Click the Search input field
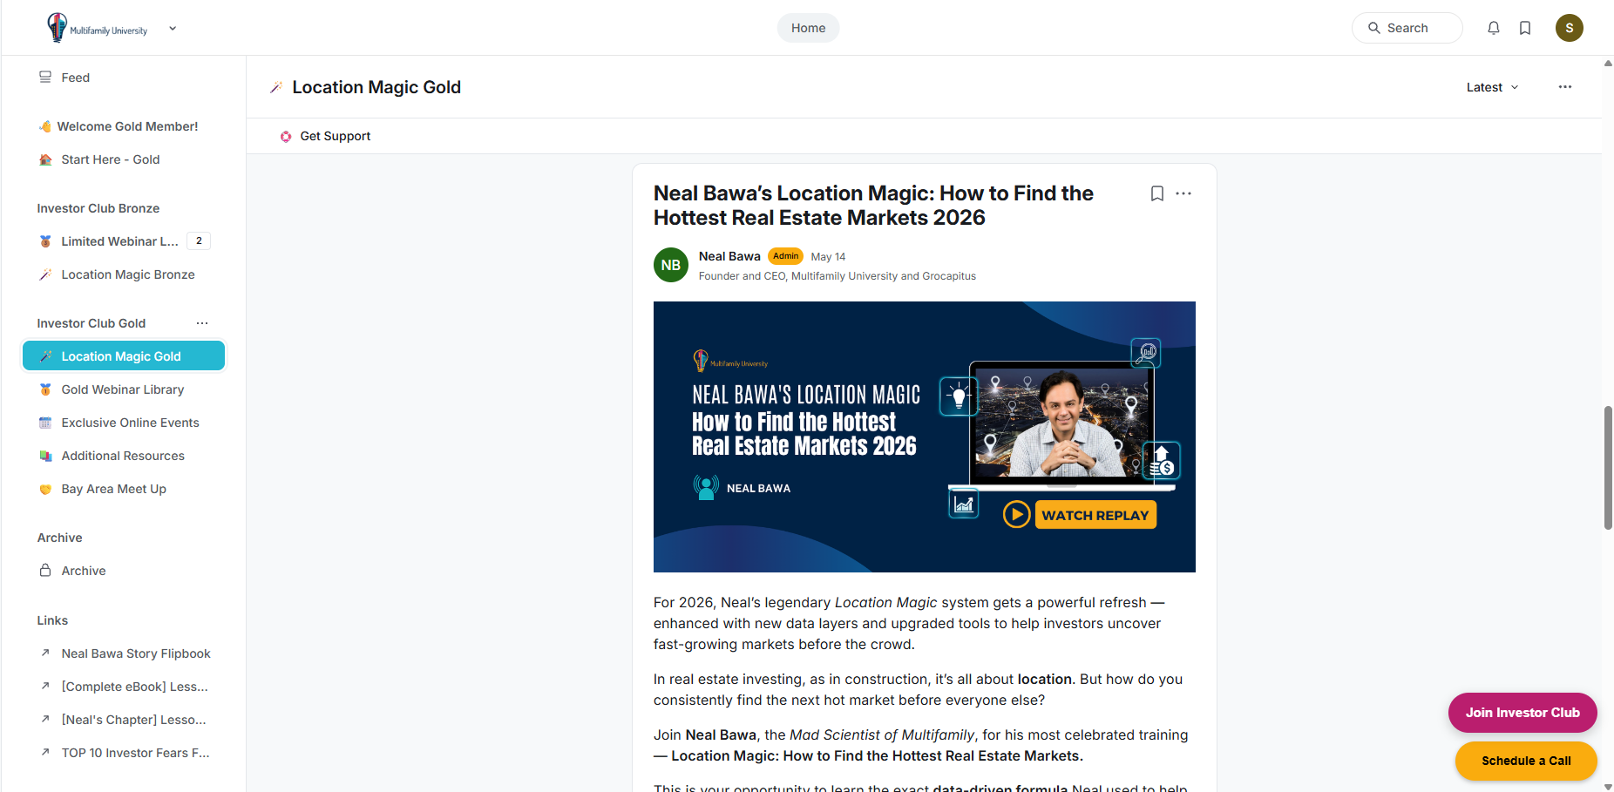The image size is (1614, 792). pos(1407,28)
